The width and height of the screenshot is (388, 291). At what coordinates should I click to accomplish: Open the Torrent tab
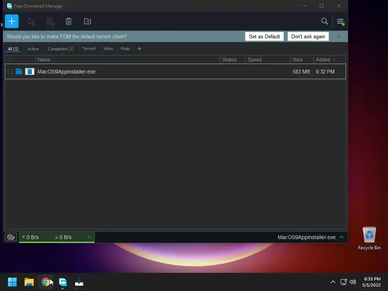[89, 48]
